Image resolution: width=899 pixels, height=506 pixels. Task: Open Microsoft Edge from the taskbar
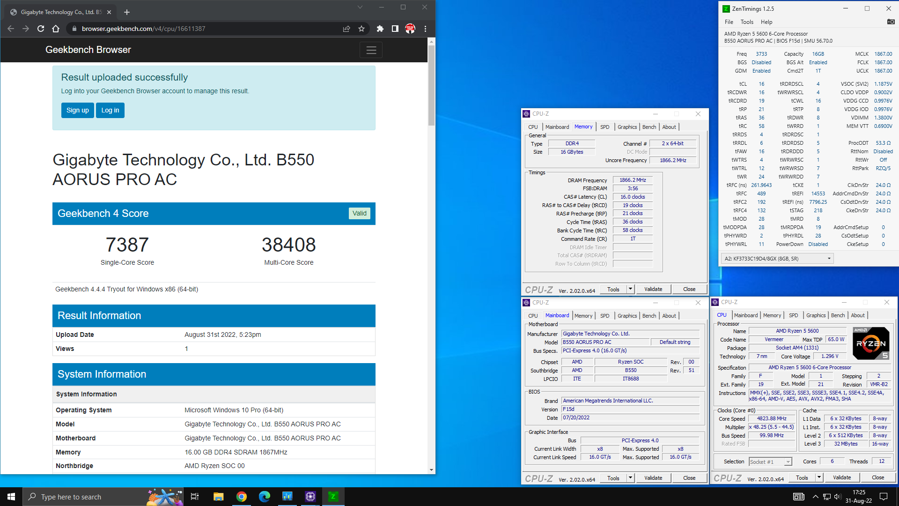(265, 497)
